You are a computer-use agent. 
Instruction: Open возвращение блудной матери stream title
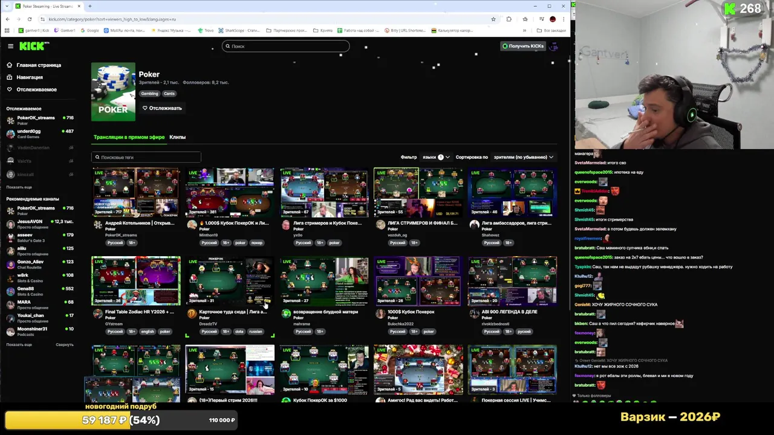(x=325, y=312)
